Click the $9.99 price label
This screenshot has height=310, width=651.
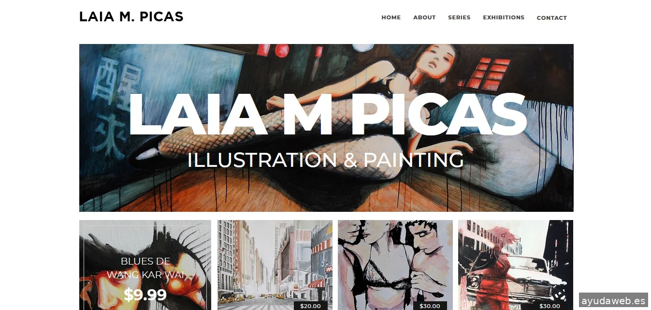(145, 295)
